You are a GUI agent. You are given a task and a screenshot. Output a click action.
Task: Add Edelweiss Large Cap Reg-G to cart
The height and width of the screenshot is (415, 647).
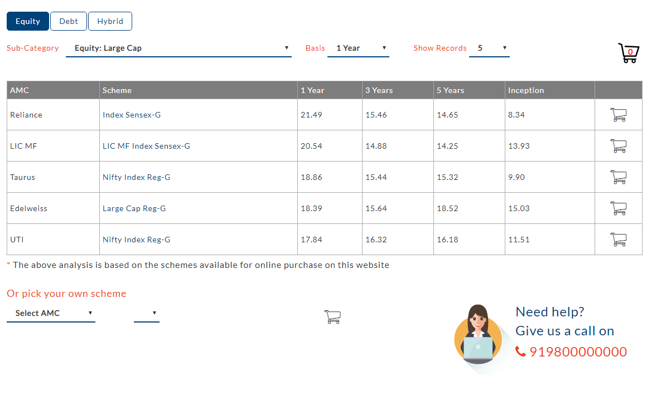pos(618,208)
